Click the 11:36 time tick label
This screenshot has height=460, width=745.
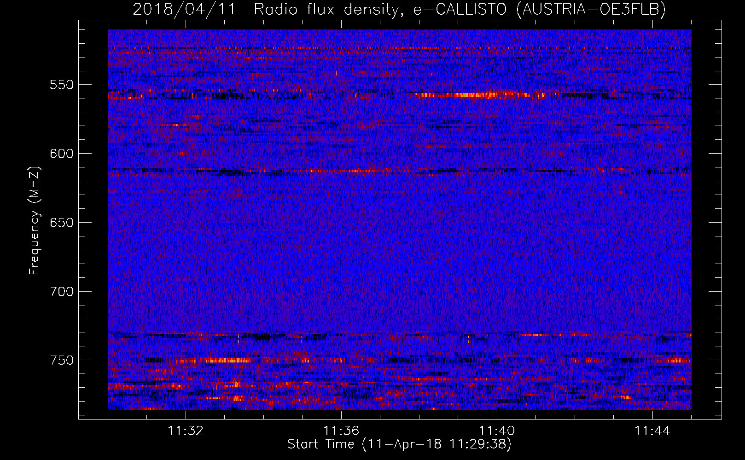coord(341,431)
